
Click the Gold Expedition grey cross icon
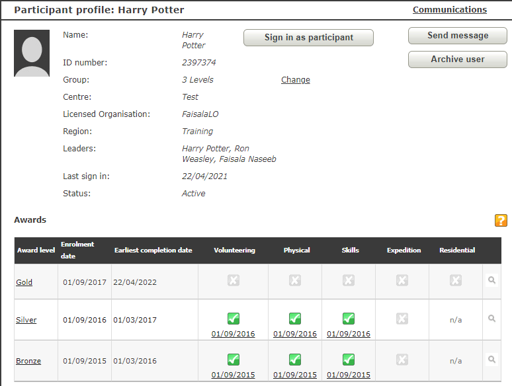pyautogui.click(x=402, y=280)
